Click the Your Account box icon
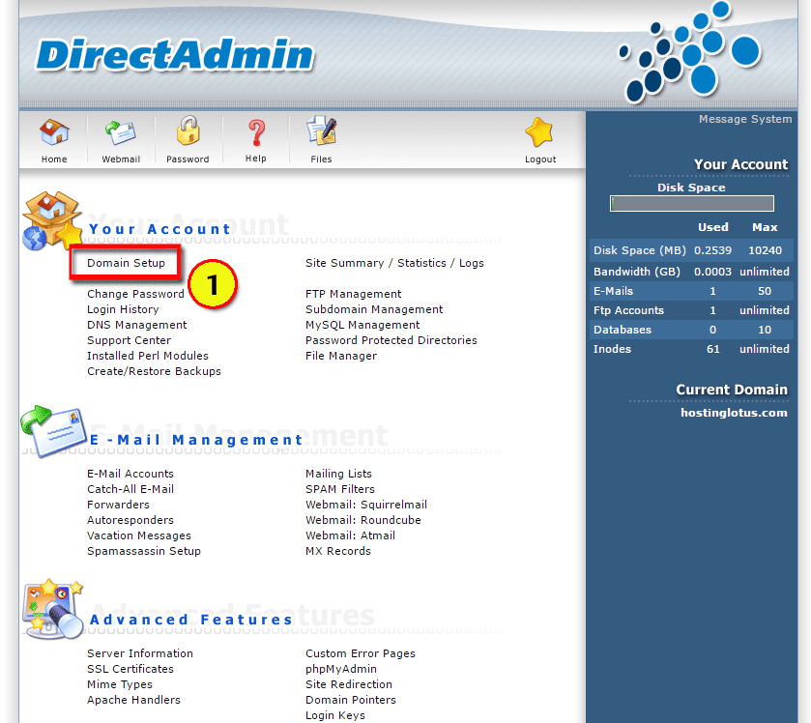This screenshot has width=811, height=723. click(52, 220)
